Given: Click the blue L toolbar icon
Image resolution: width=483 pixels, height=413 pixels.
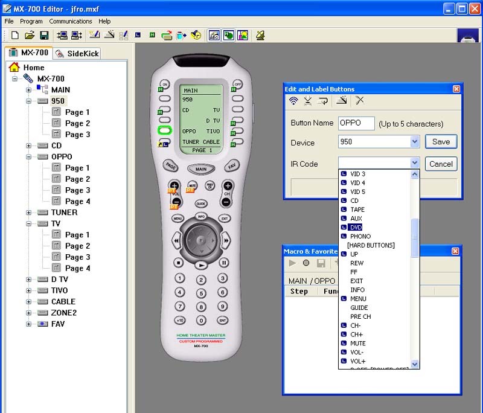Looking at the screenshot, I should pyautogui.click(x=138, y=35).
